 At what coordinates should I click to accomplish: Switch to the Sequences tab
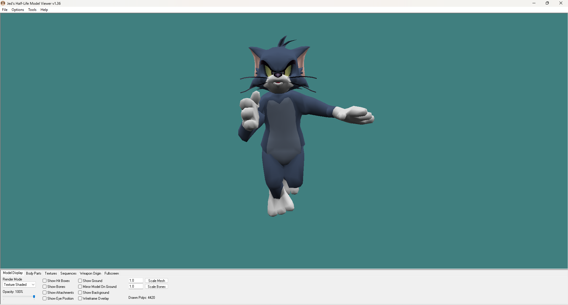click(68, 273)
